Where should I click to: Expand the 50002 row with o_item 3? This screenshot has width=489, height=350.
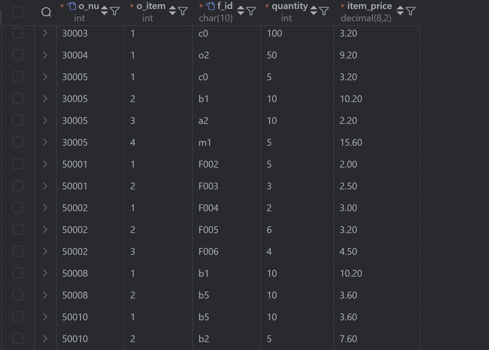pos(45,252)
